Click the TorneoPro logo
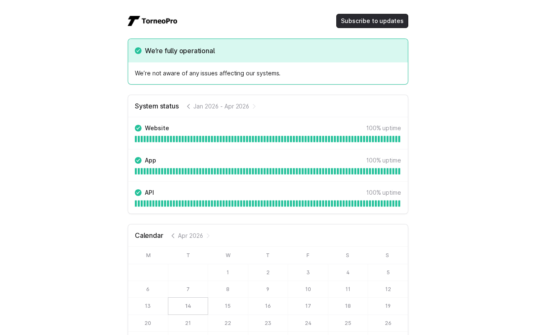 click(x=152, y=21)
